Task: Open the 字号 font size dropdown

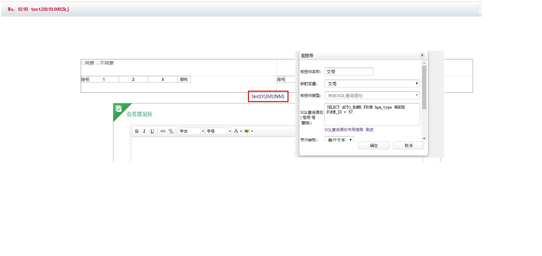Action: [218, 131]
